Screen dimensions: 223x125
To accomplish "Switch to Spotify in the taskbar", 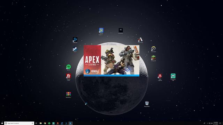I will tap(49, 123).
